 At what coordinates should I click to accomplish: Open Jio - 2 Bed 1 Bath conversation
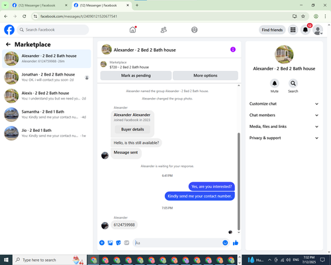click(46, 133)
